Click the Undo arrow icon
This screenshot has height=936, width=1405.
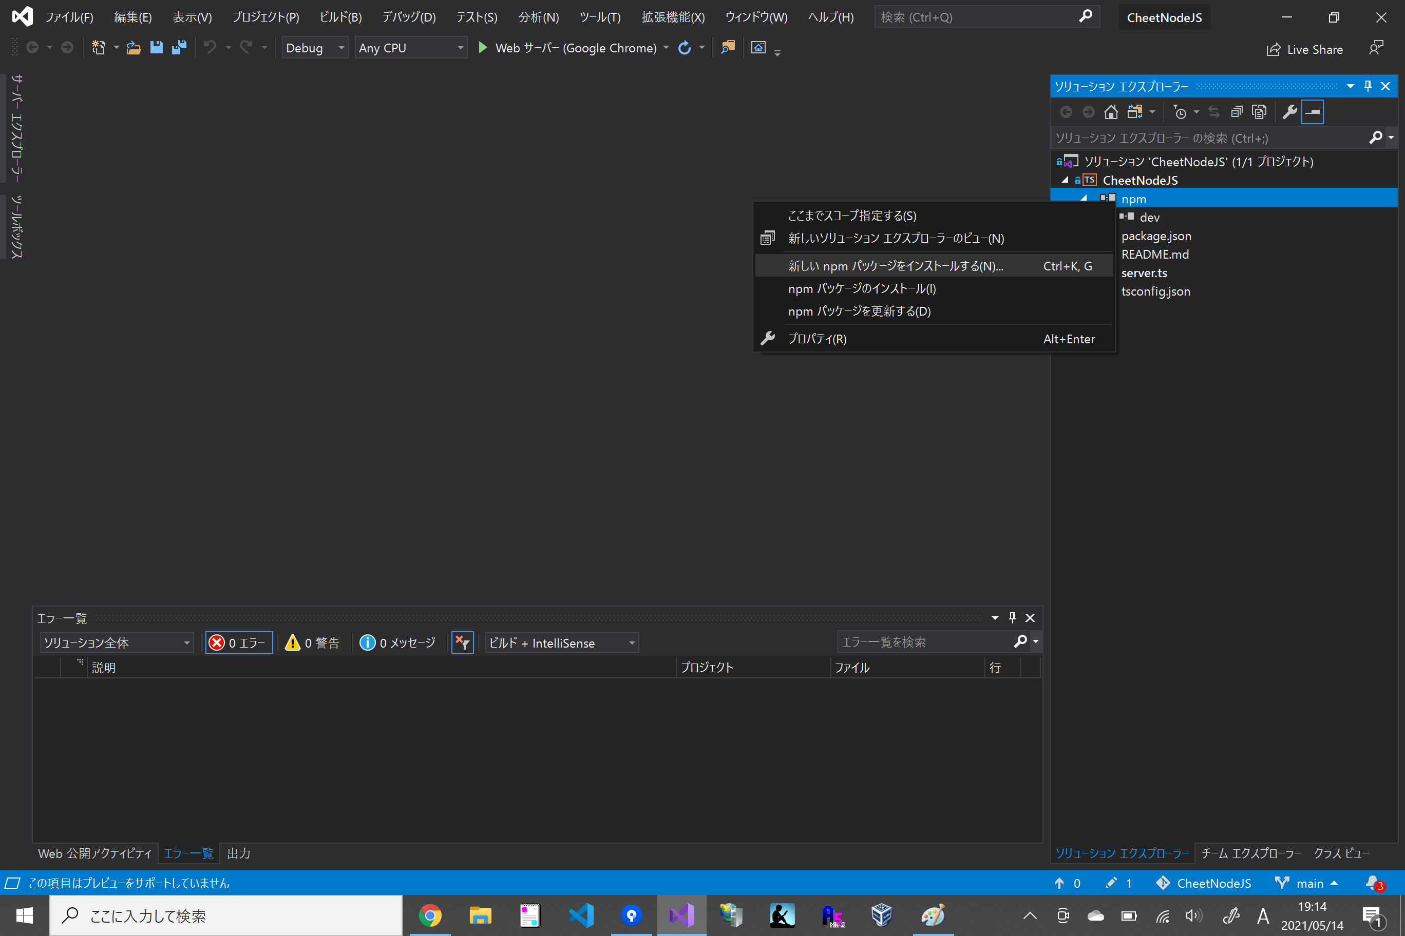pos(210,47)
